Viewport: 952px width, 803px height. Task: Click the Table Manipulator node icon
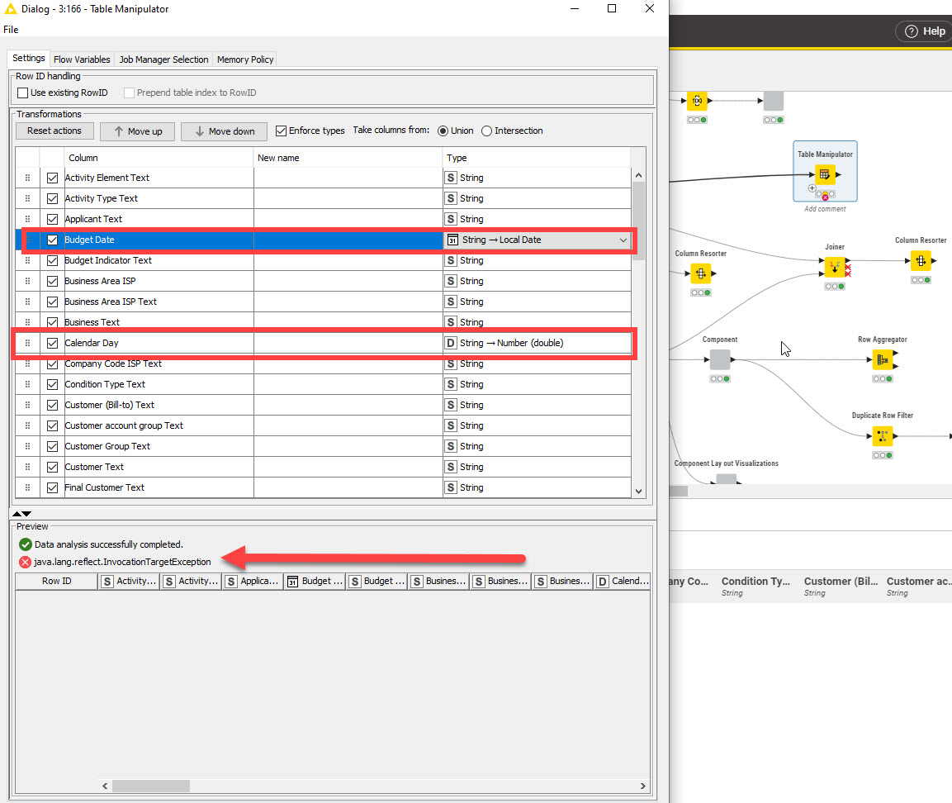click(824, 174)
